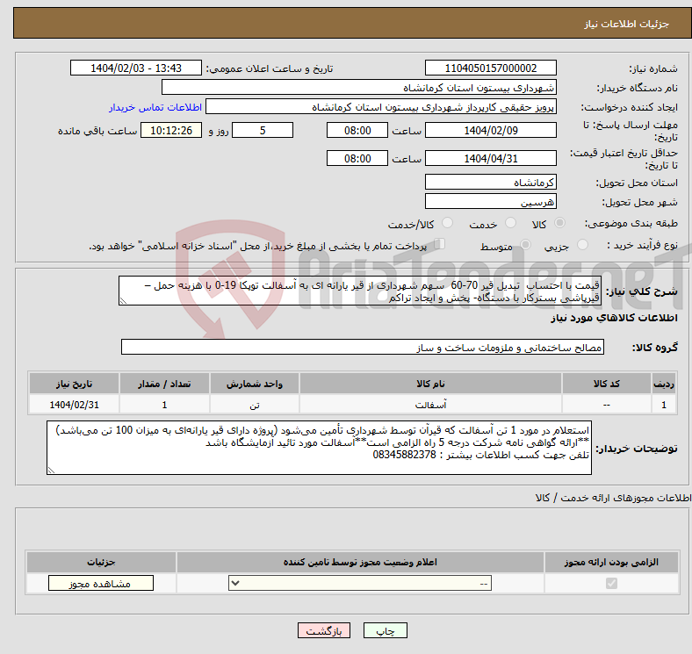The width and height of the screenshot is (692, 654).
Task: Click the response deadline time 08:00 field
Action: (x=357, y=130)
